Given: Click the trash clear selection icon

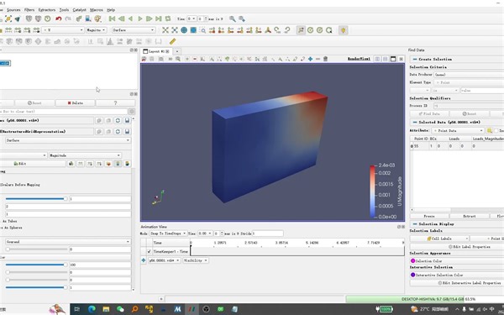Looking at the screenshot, I should [325, 59].
